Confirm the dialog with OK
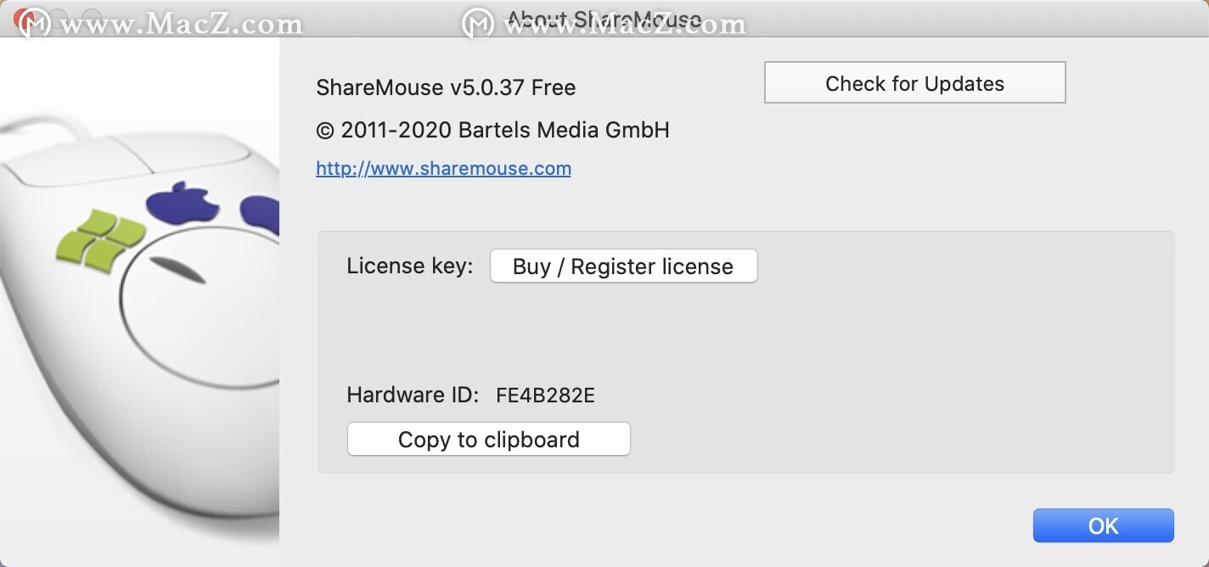This screenshot has width=1209, height=567. [1103, 525]
